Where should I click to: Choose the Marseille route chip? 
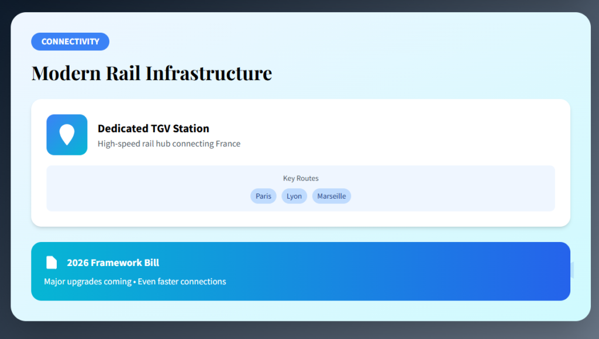[x=331, y=196]
